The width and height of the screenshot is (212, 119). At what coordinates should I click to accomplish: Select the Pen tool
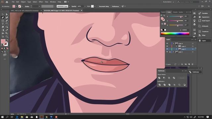(3, 18)
